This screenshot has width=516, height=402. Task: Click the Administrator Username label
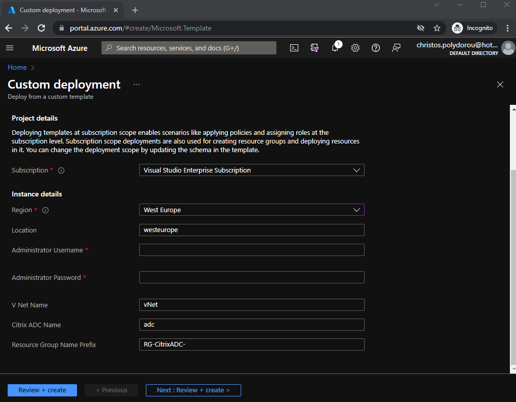(47, 250)
